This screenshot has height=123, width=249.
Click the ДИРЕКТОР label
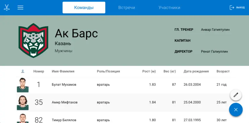[184, 51]
